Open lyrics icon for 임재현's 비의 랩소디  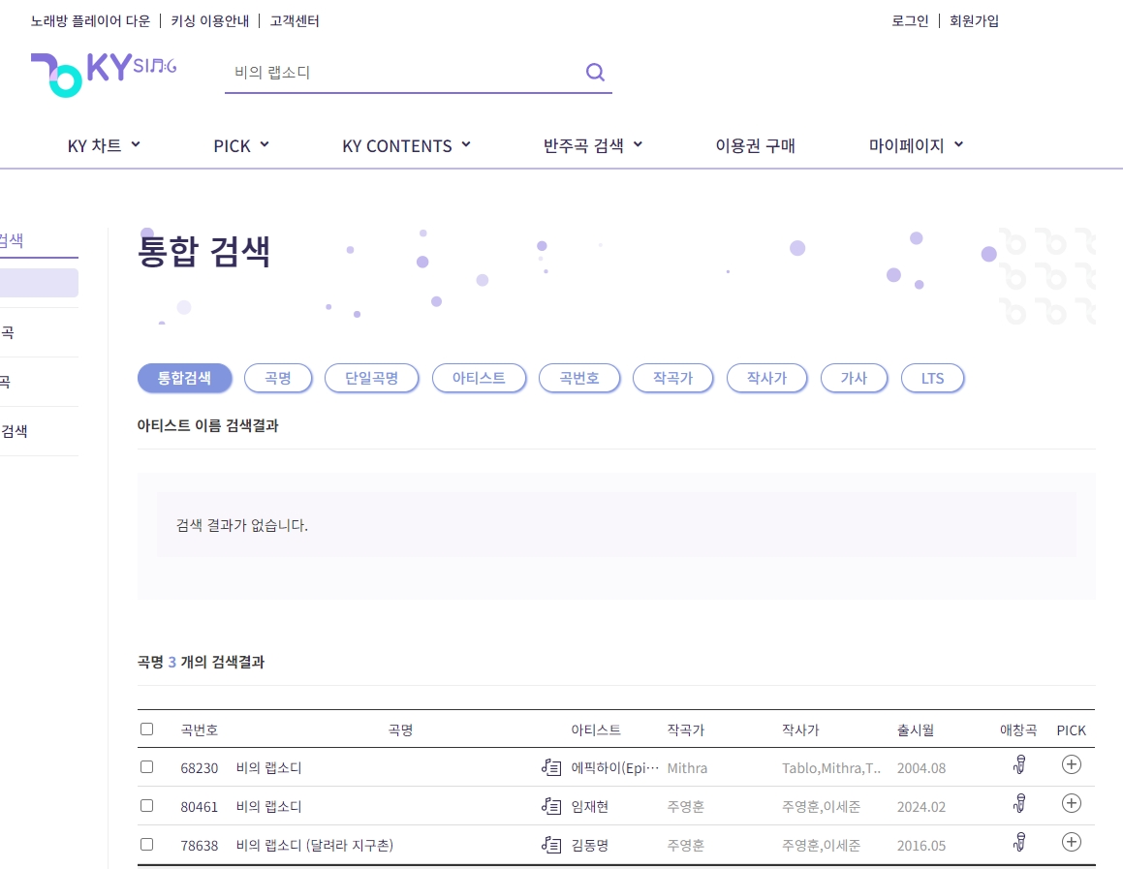(x=550, y=805)
